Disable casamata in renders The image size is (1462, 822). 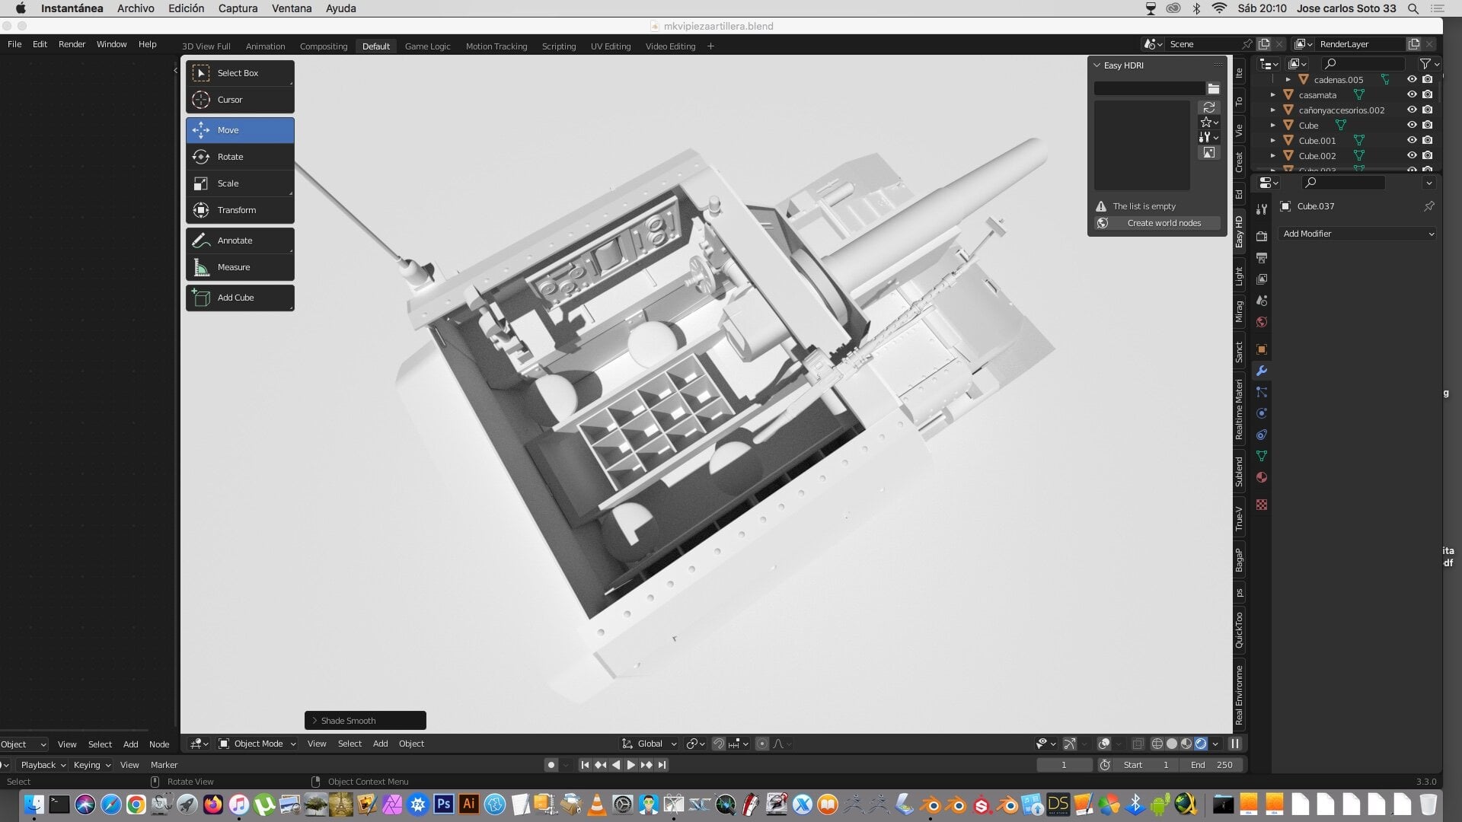[x=1428, y=94]
